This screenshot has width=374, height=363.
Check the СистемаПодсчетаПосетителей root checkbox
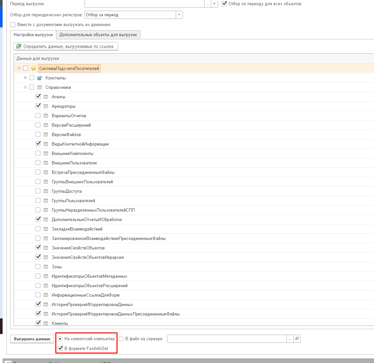click(26, 68)
